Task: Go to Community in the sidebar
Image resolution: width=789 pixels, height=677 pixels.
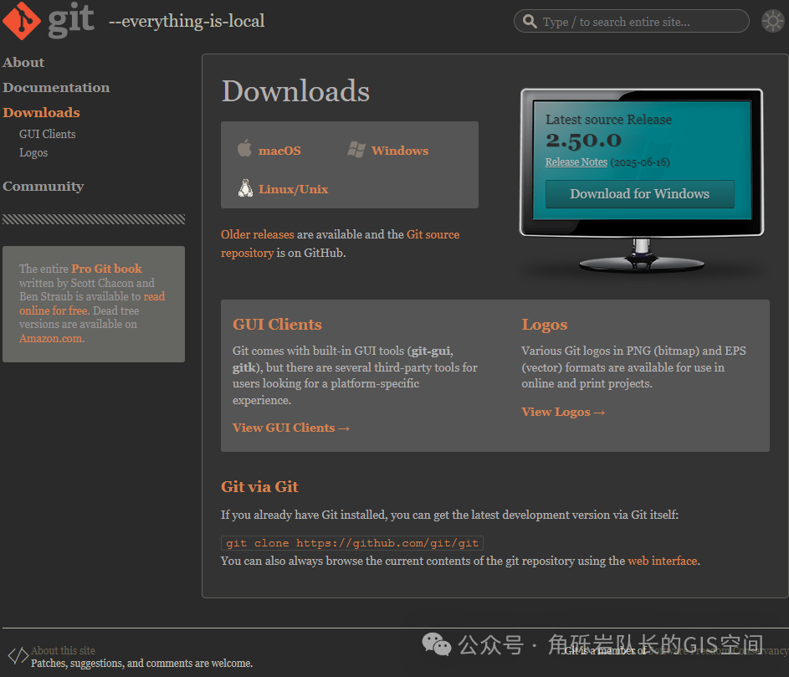Action: [44, 187]
